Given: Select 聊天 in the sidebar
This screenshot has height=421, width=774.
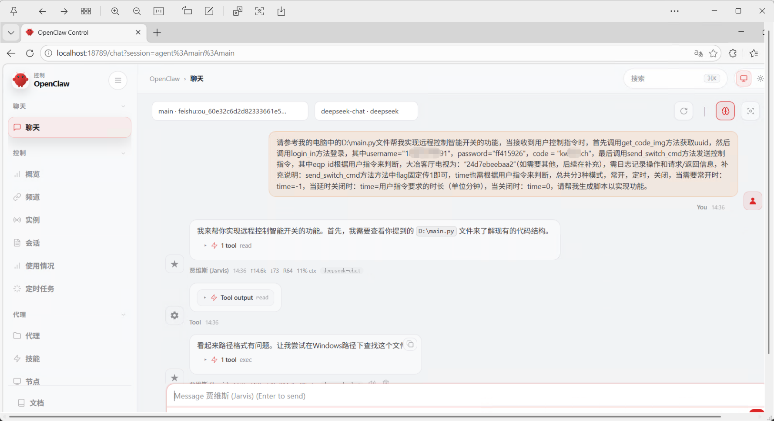Looking at the screenshot, I should click(70, 127).
